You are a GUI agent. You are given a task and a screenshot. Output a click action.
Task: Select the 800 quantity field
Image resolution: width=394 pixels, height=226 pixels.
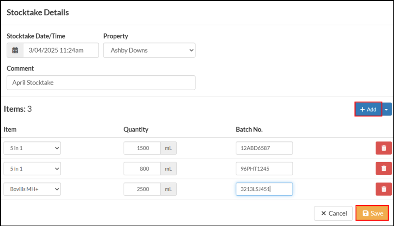pyautogui.click(x=142, y=169)
